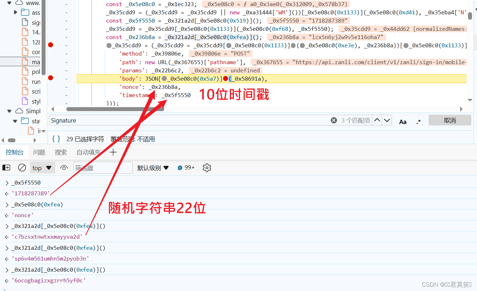This screenshot has width=477, height=291.
Task: Click breakpoint dot on _0x35cdd9 assignment line
Action: [x=51, y=45]
